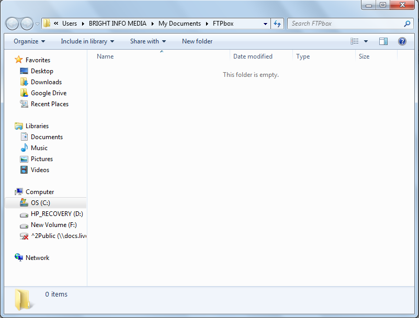
Task: Click the magnifier search icon
Action: point(407,24)
